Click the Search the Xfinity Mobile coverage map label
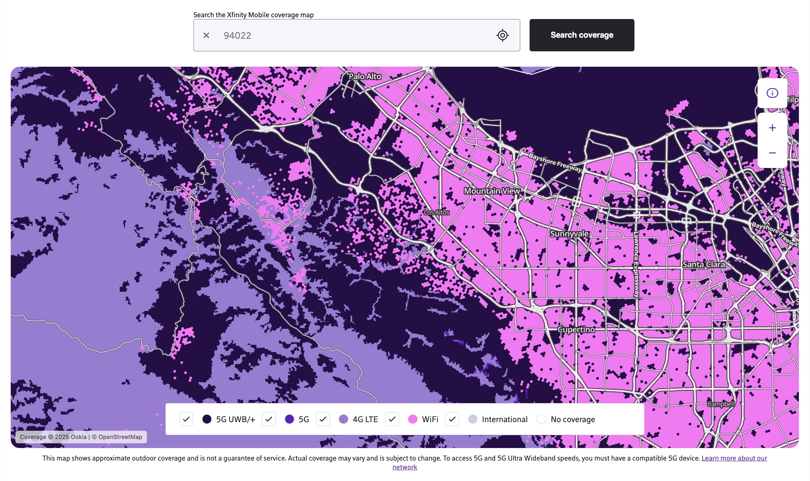This screenshot has height=481, width=810. coord(253,15)
